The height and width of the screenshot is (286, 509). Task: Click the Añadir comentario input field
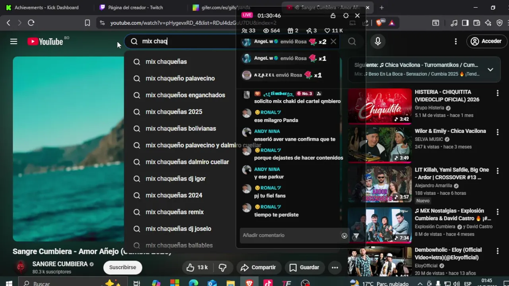[x=290, y=235]
